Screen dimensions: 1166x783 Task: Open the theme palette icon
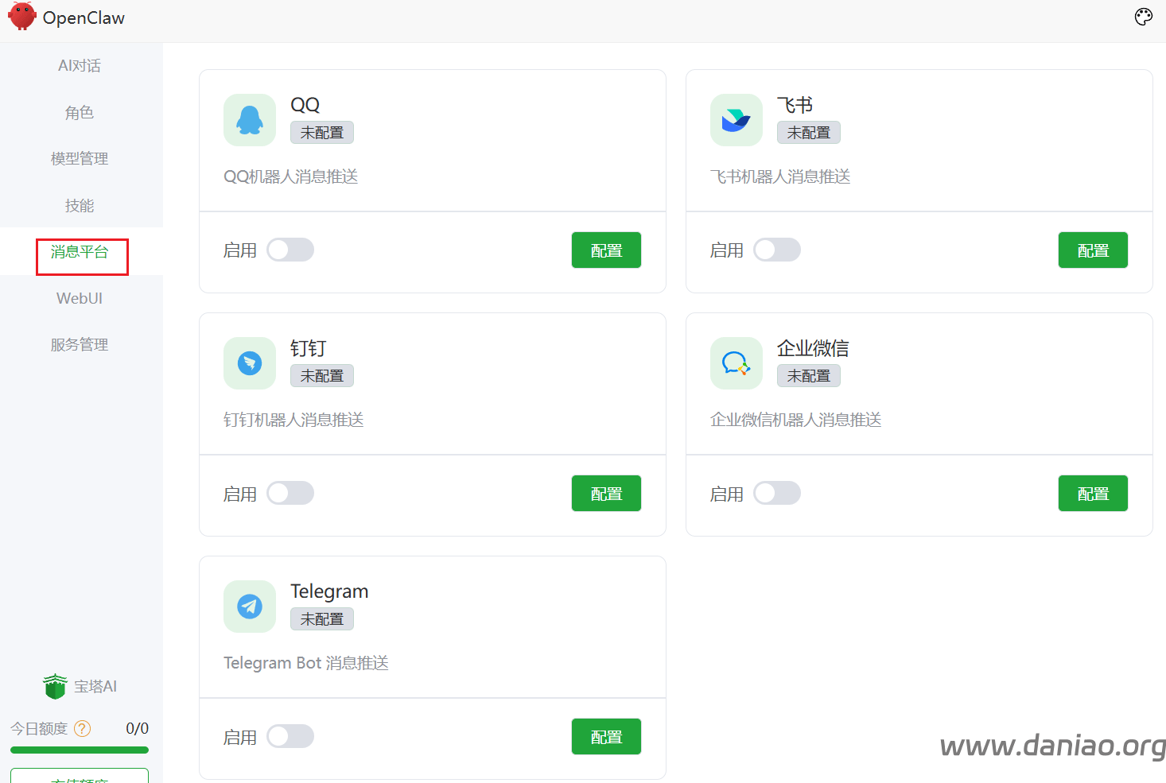[x=1143, y=17]
